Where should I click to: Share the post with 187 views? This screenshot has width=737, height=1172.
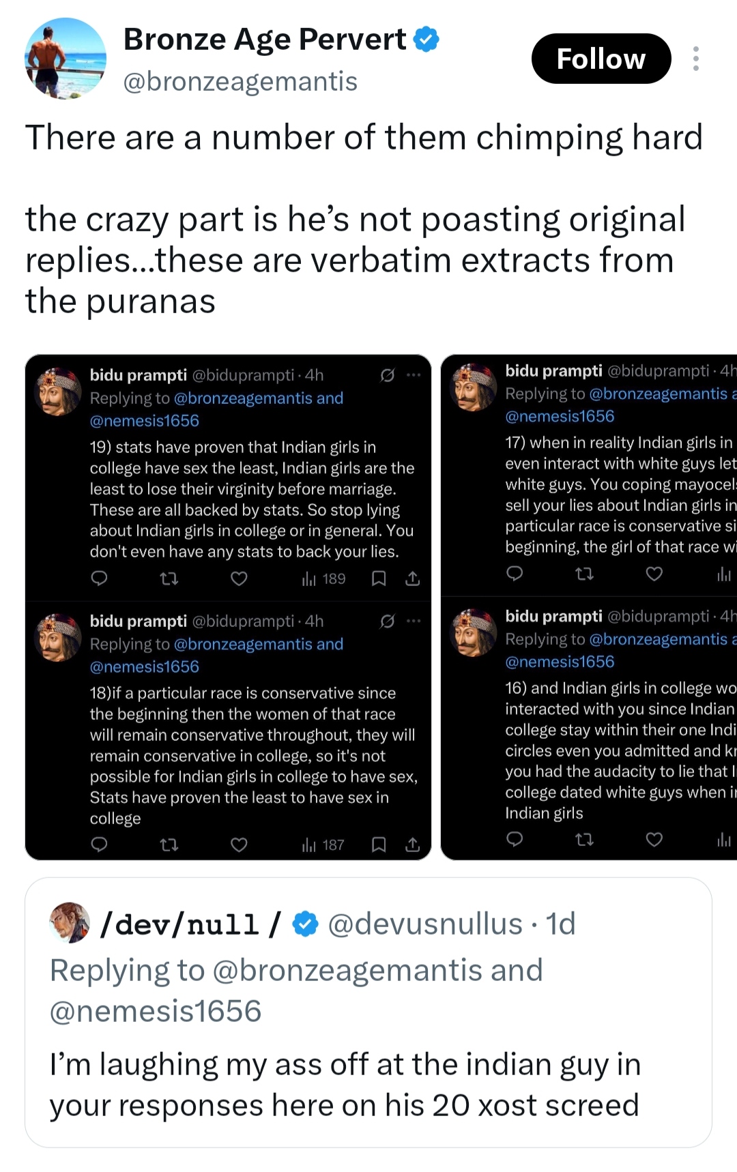[x=413, y=845]
